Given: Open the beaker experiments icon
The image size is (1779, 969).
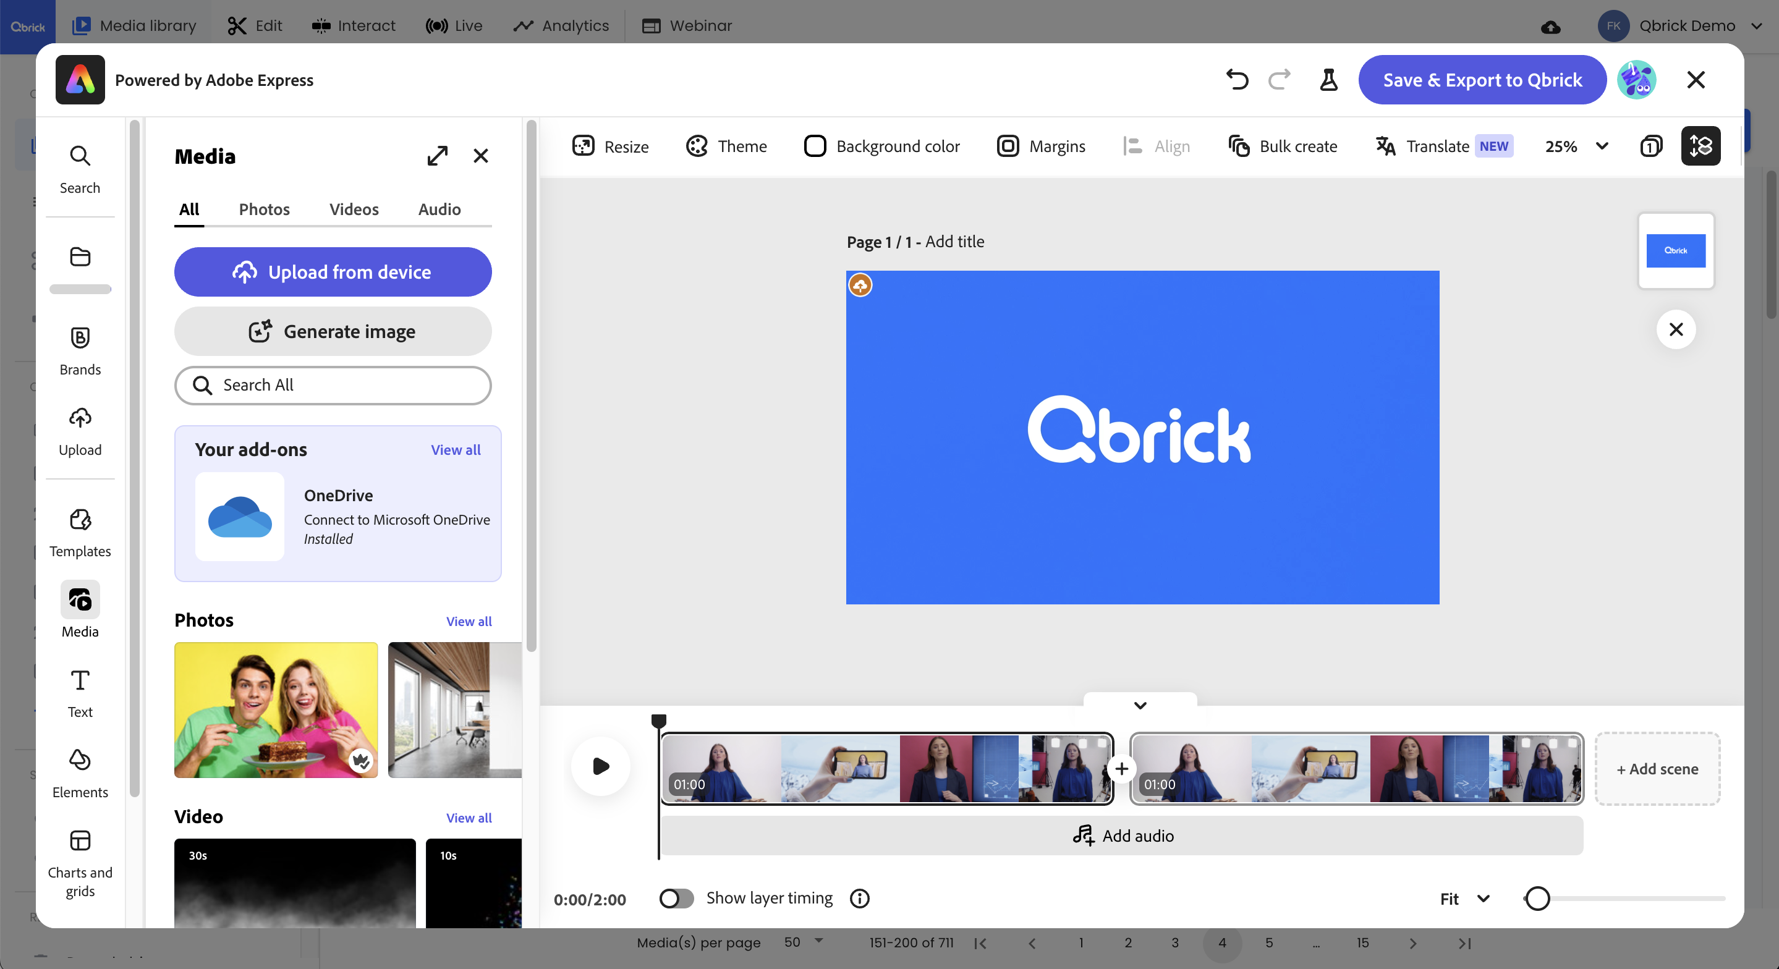Looking at the screenshot, I should coord(1329,80).
